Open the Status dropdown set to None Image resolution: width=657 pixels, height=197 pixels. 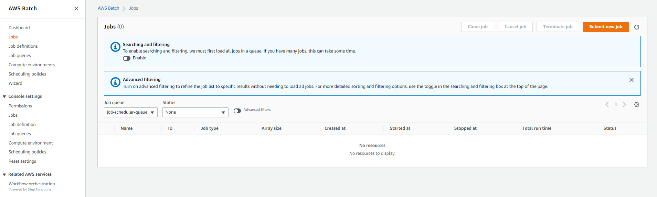pyautogui.click(x=195, y=112)
